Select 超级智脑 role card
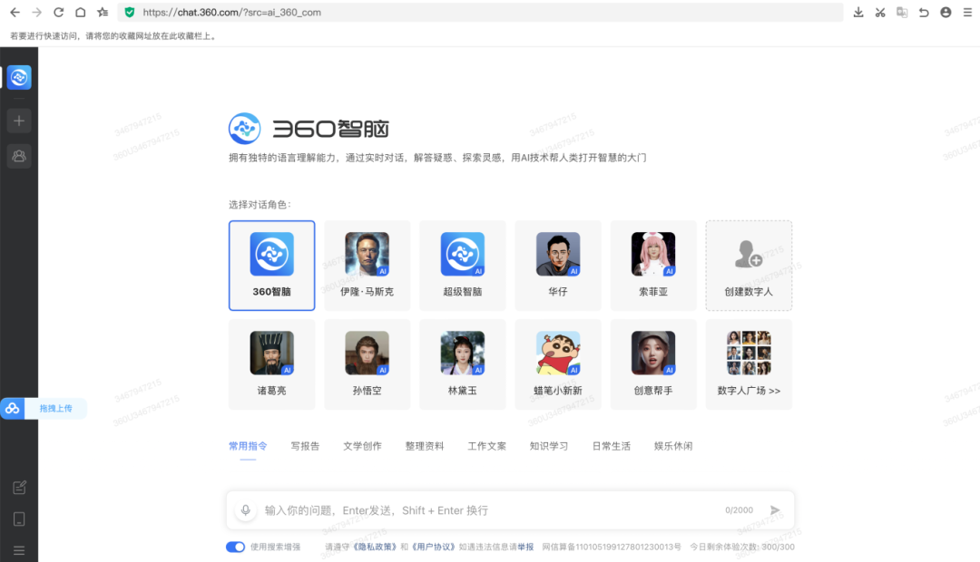 (x=463, y=266)
